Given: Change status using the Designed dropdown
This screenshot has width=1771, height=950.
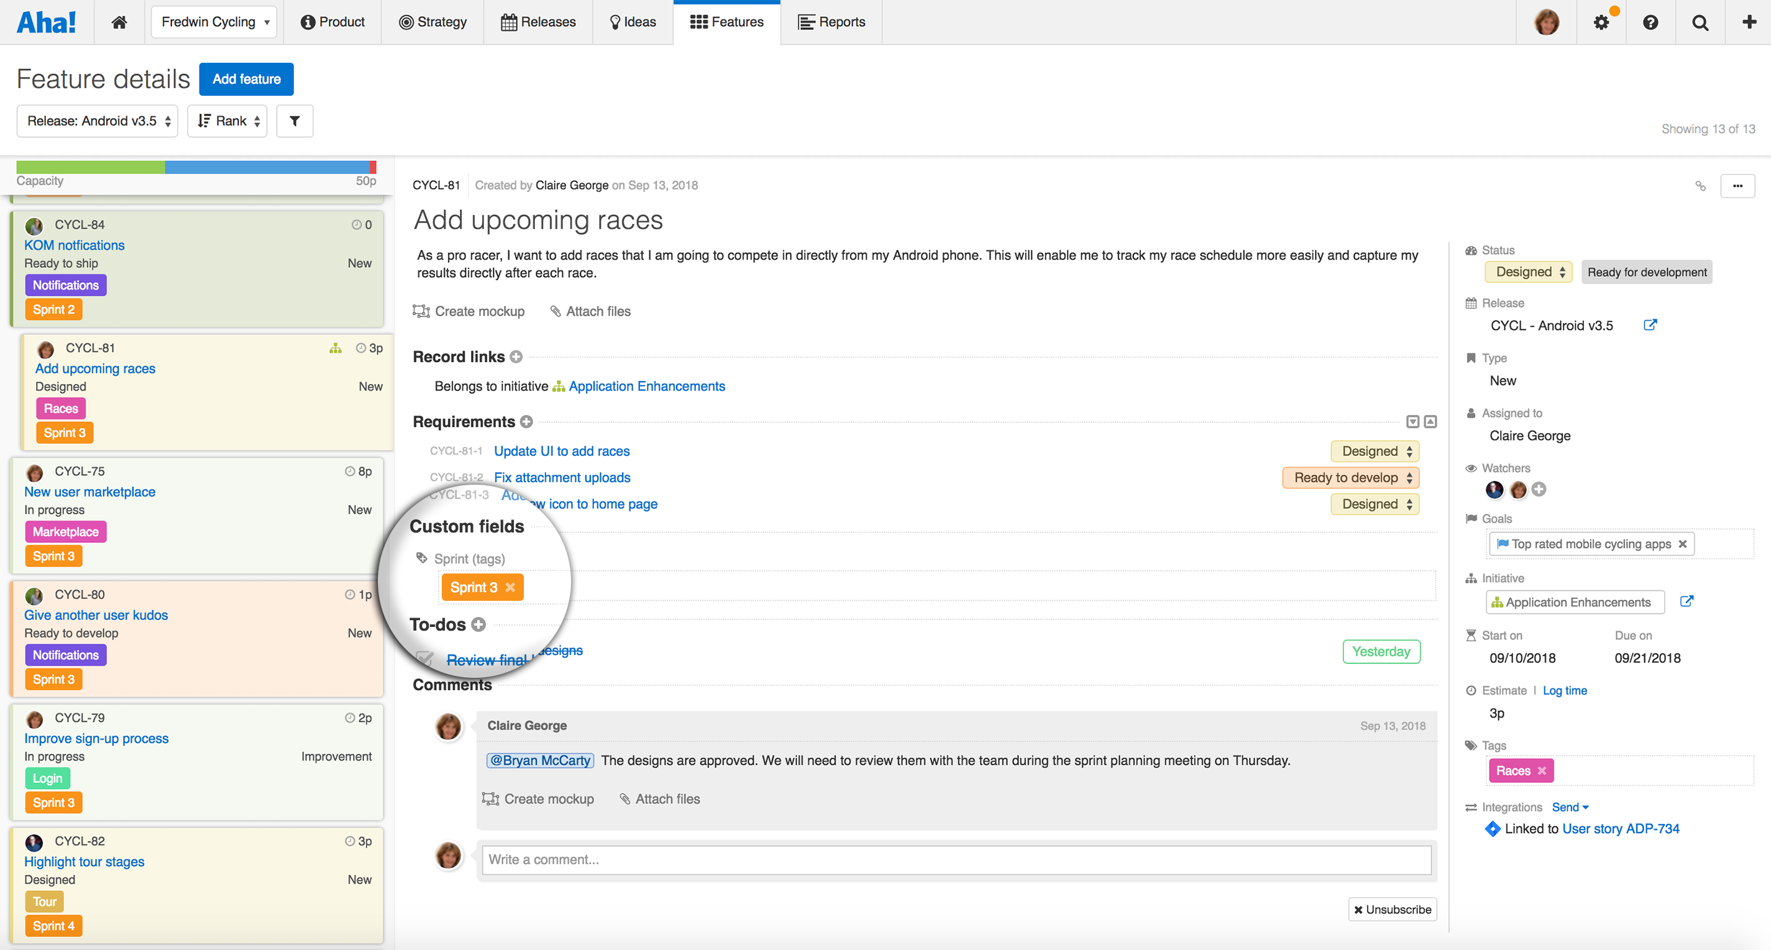Looking at the screenshot, I should 1527,272.
